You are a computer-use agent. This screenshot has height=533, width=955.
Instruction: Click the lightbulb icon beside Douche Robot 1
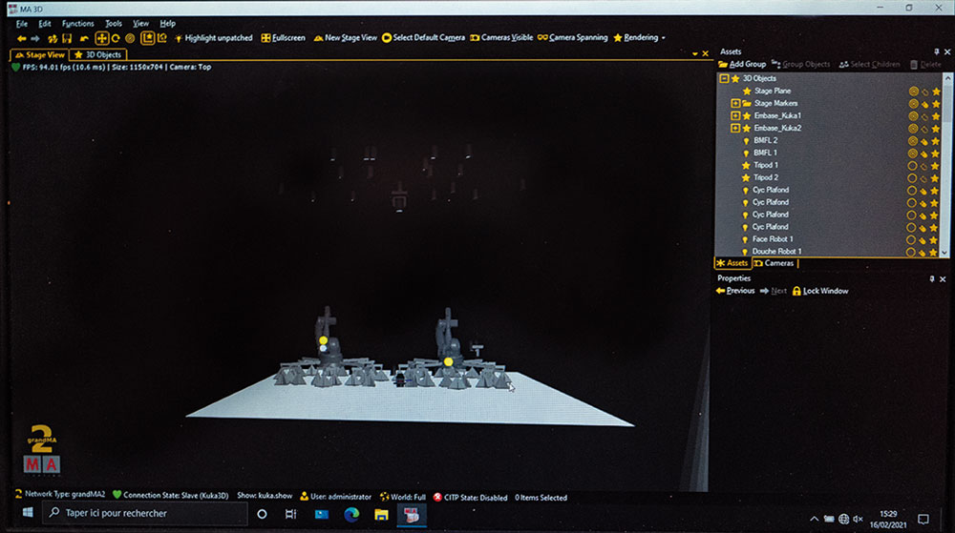pyautogui.click(x=745, y=252)
